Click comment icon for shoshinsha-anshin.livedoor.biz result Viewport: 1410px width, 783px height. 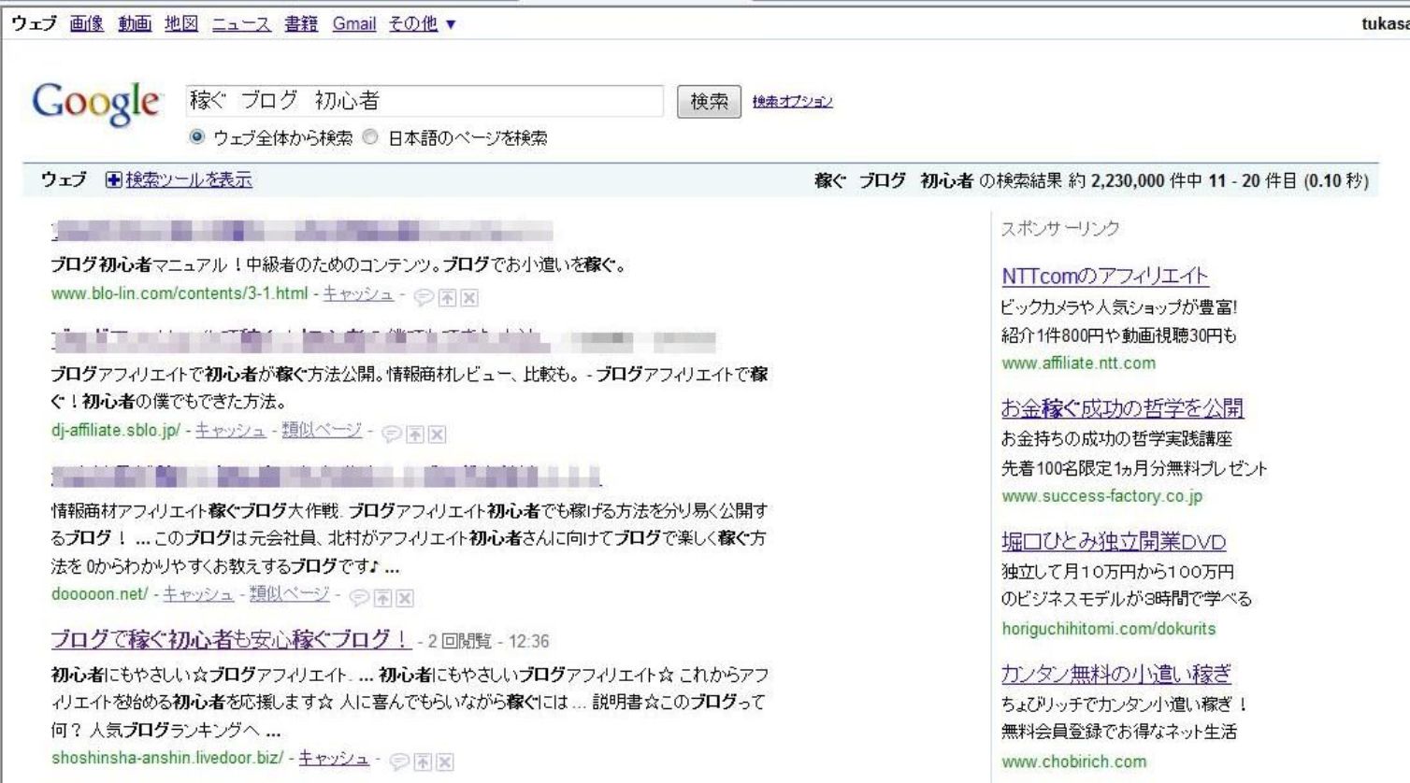click(x=399, y=762)
